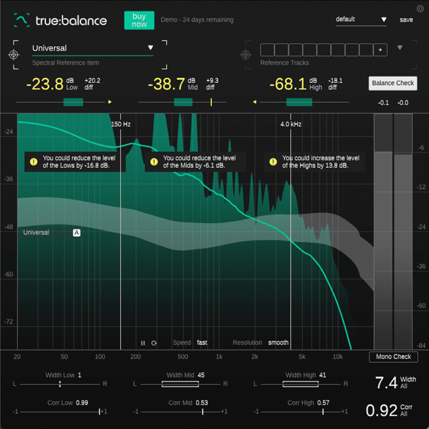This screenshot has height=429, width=429.
Task: Open the settings gear icon
Action: pyautogui.click(x=420, y=9)
